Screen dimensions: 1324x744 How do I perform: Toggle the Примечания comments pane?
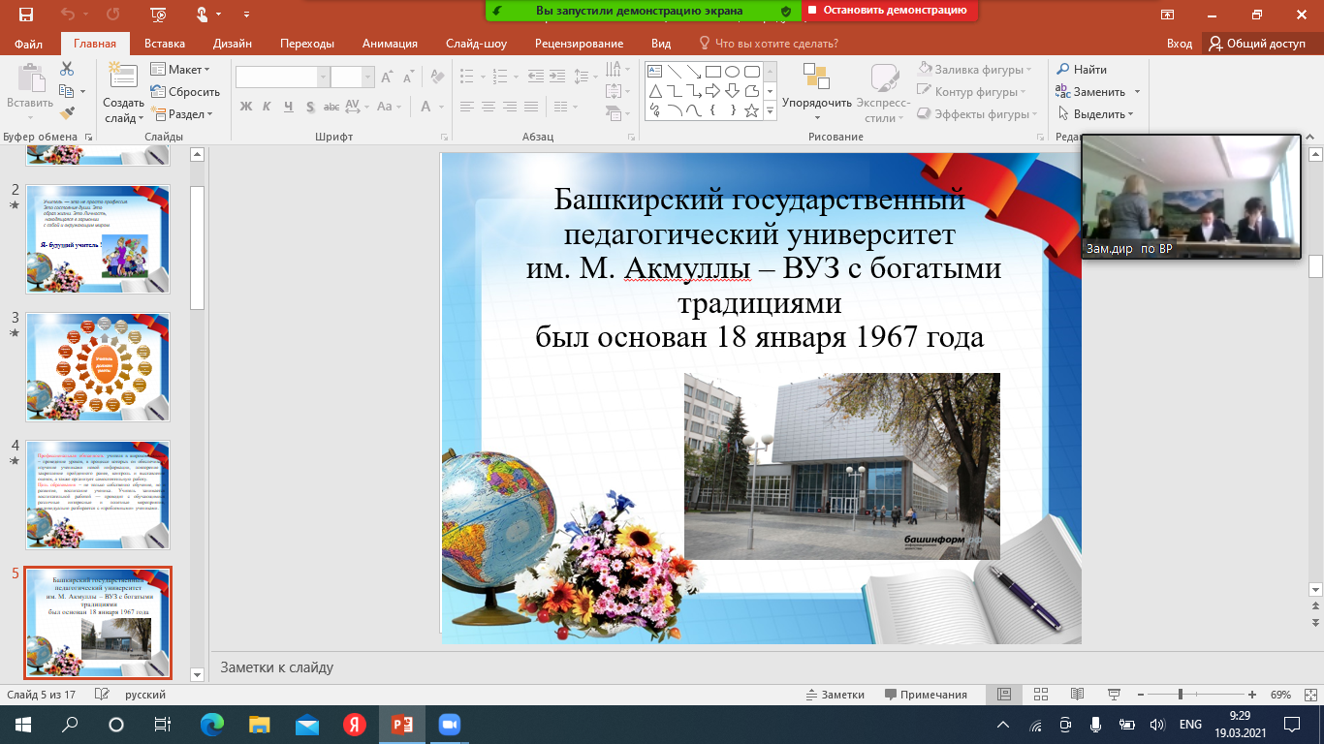point(926,695)
